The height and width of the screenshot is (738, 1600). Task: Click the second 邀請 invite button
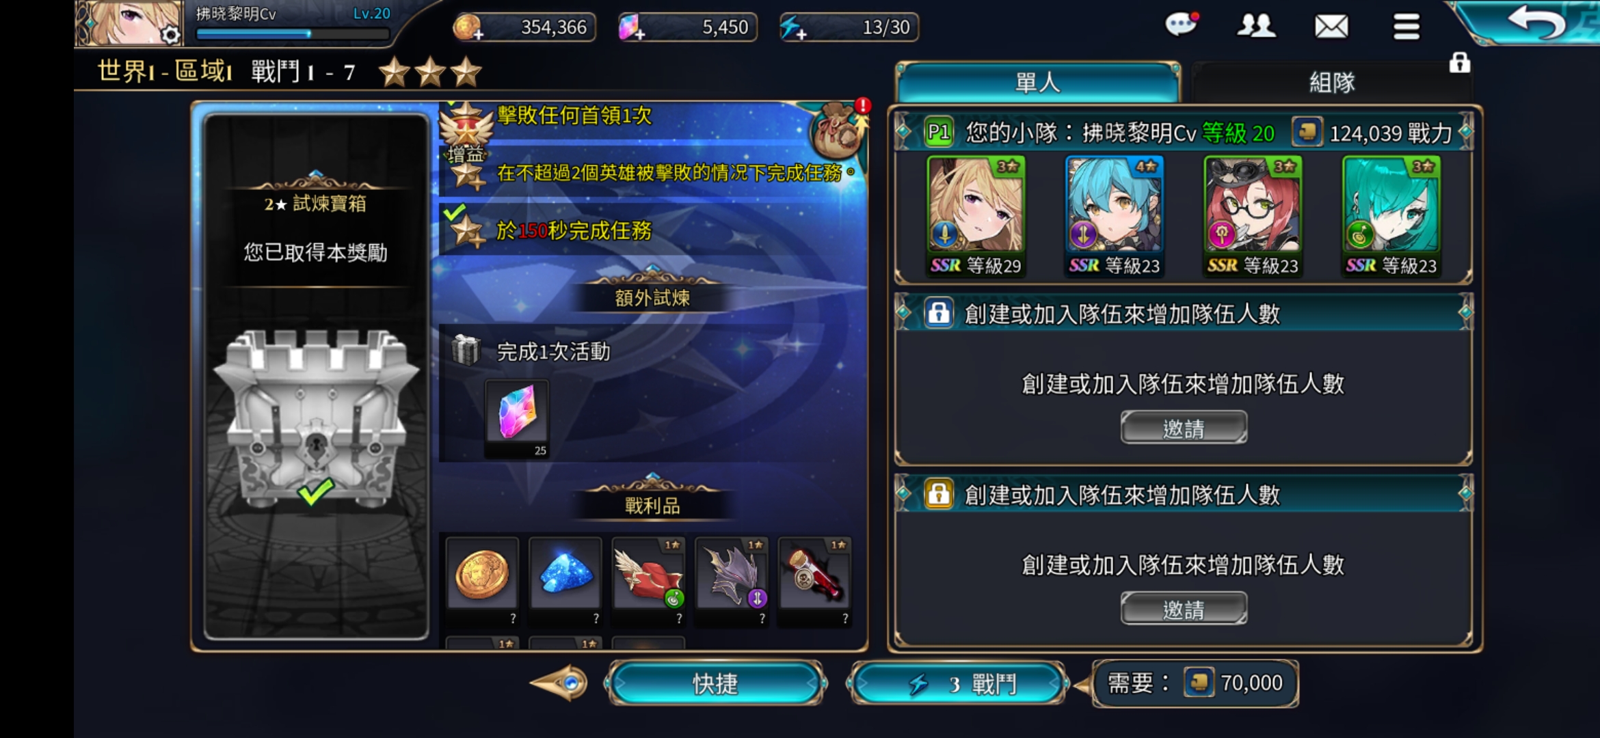[x=1184, y=609]
